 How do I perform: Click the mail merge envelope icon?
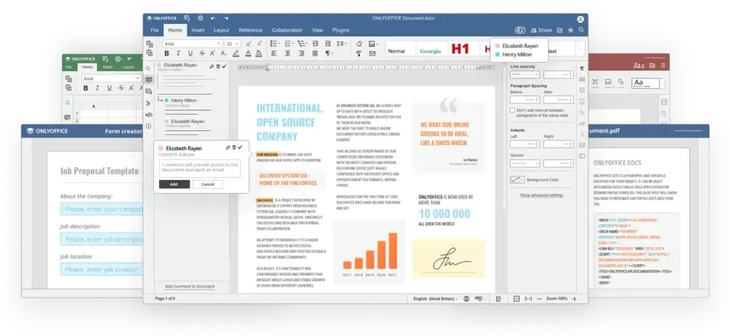372,53
